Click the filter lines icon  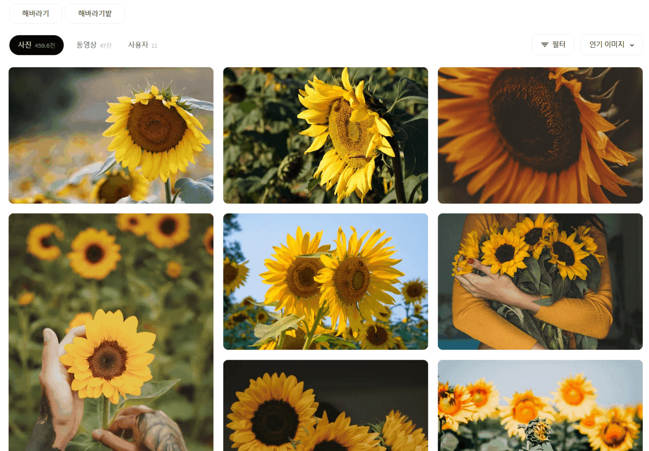(x=545, y=45)
